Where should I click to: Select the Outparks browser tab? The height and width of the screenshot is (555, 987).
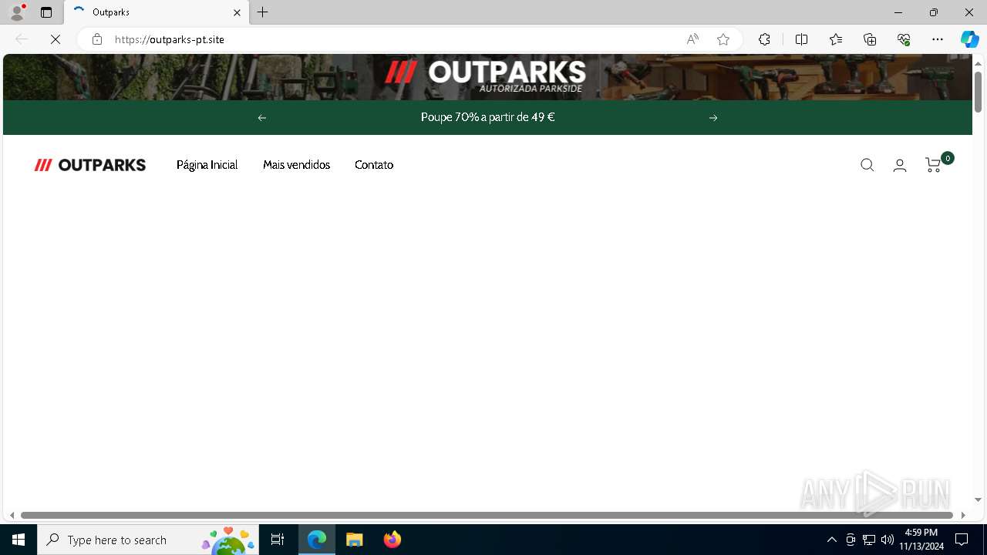(x=157, y=12)
